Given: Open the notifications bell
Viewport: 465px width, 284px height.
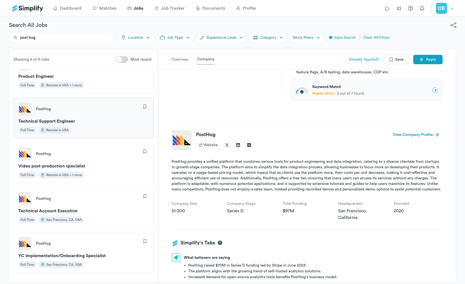Looking at the screenshot, I should point(422,8).
